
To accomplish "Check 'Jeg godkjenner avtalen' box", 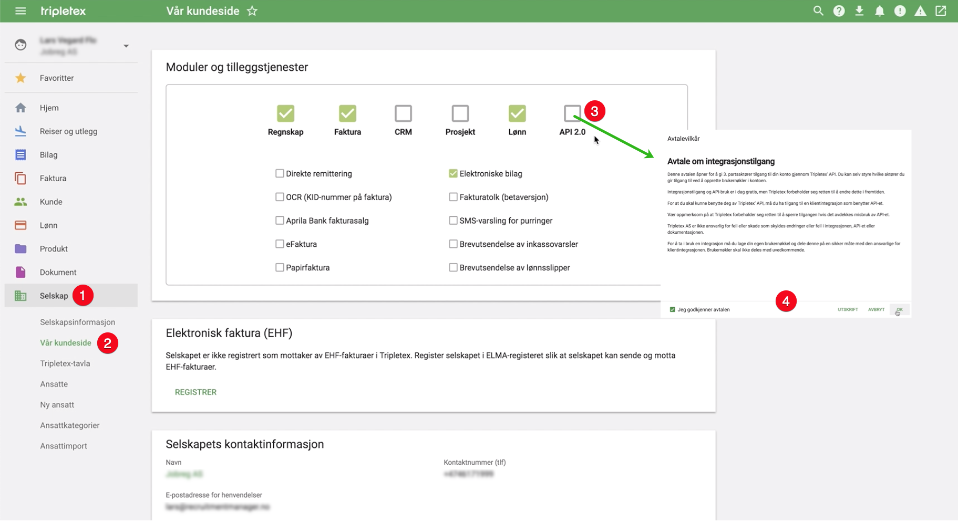I will [x=672, y=309].
